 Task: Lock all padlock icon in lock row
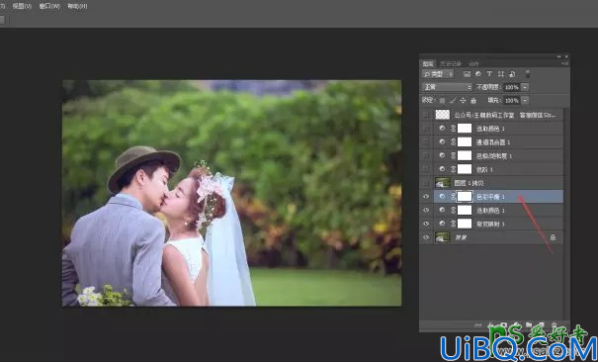473,101
